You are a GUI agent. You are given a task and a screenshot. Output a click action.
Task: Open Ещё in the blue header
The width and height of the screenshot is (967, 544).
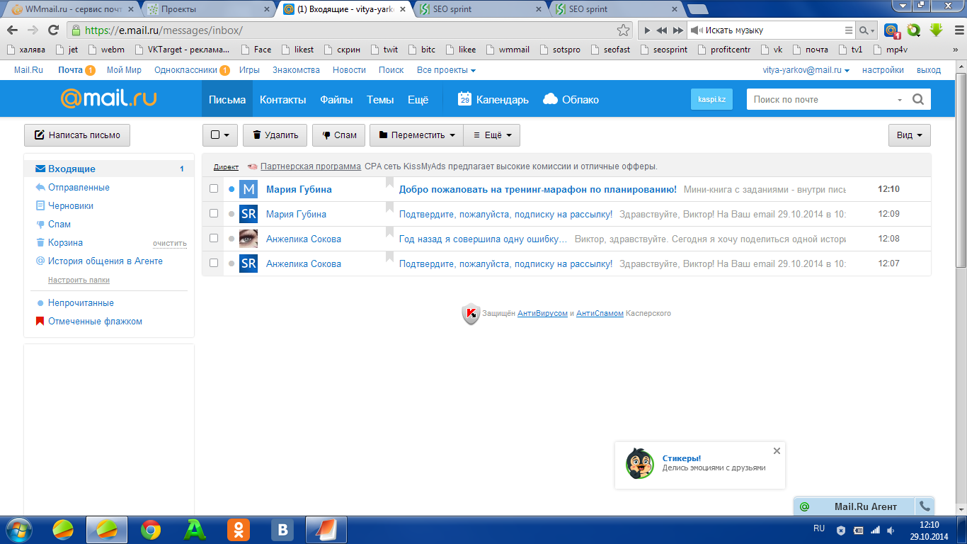click(418, 99)
